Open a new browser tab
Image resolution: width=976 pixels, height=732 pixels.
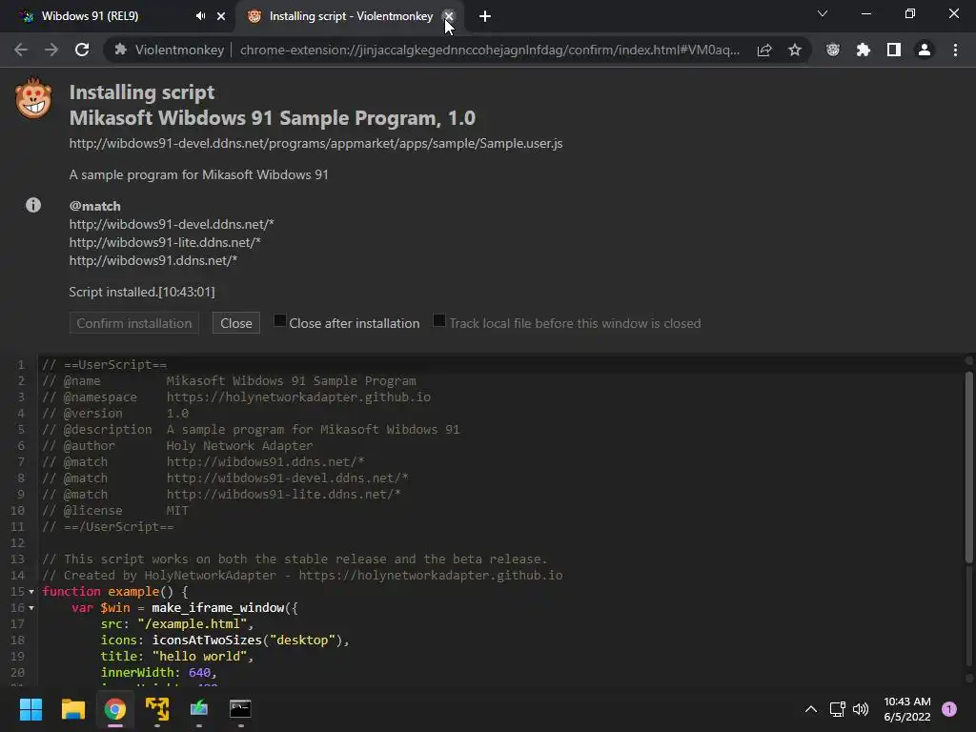click(485, 16)
